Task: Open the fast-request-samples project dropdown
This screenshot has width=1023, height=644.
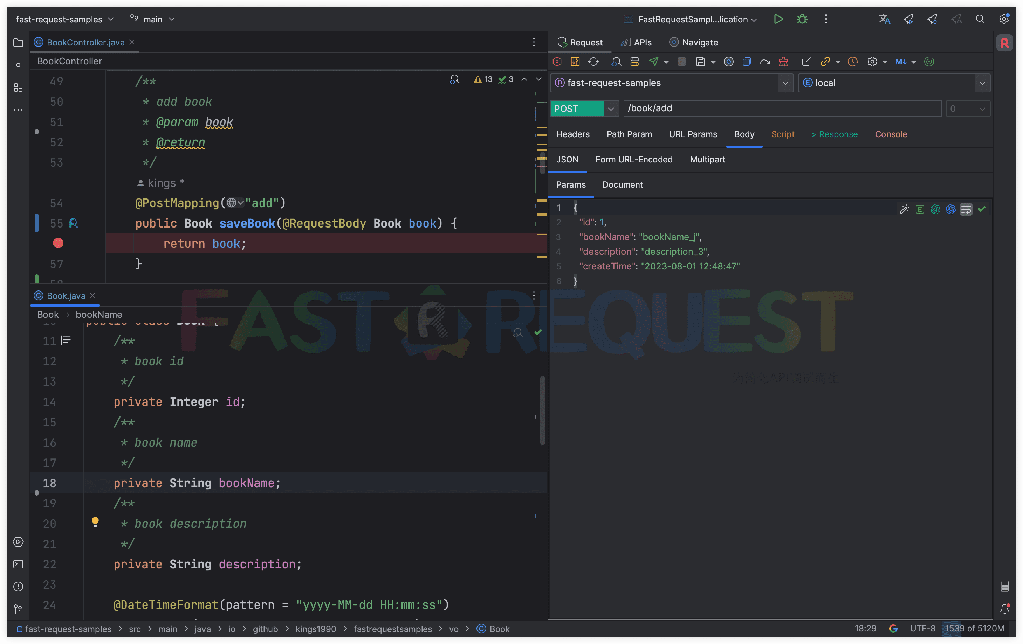Action: (x=785, y=83)
